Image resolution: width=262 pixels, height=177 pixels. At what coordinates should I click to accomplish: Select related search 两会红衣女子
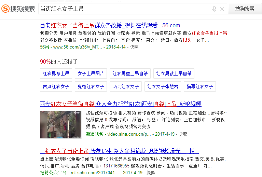pyautogui.click(x=126, y=86)
